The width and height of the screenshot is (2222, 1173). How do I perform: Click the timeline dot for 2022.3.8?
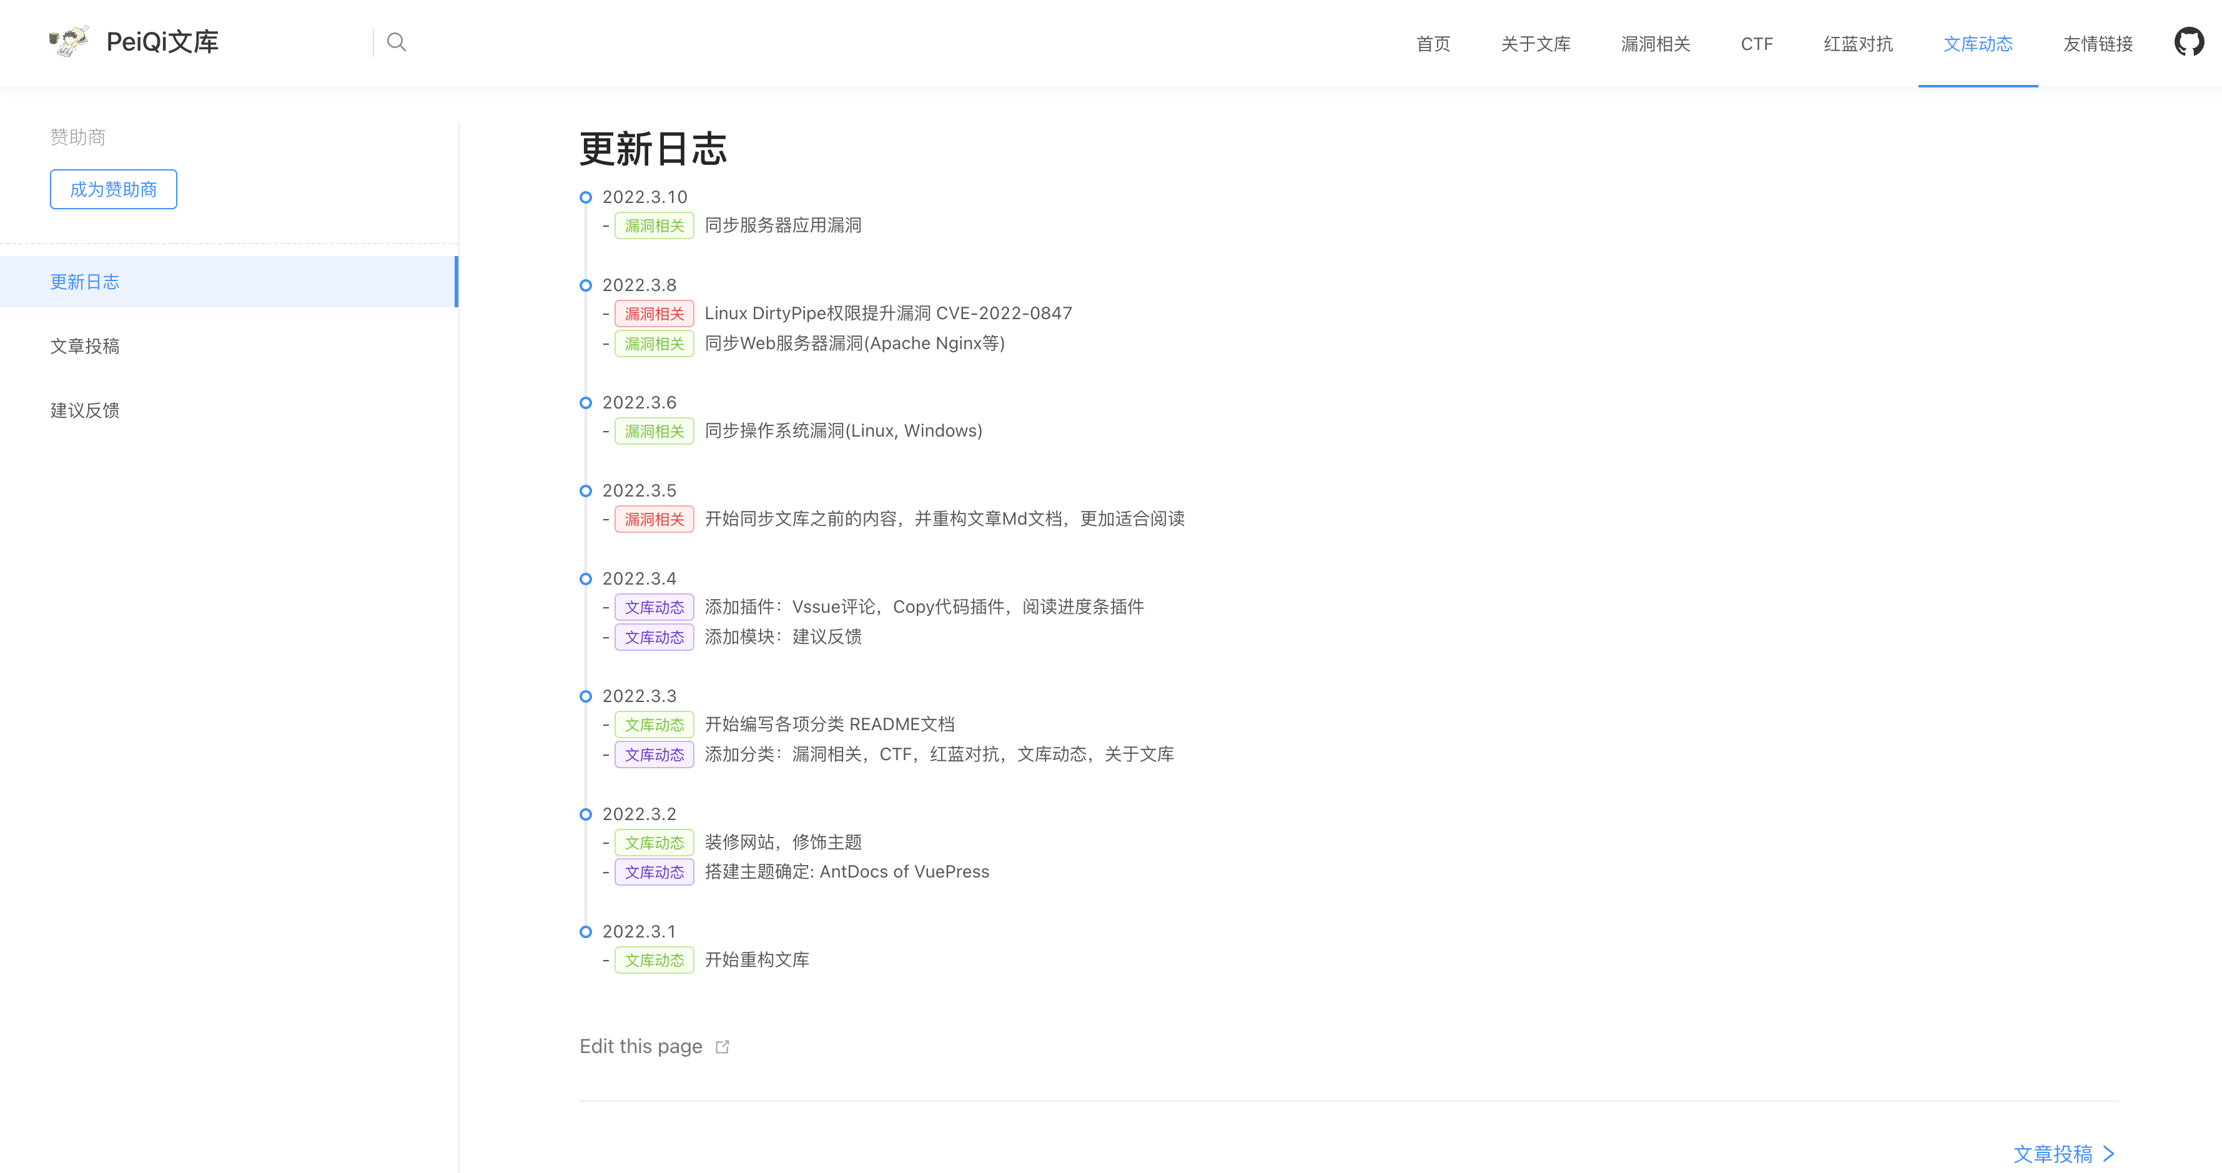coord(586,285)
